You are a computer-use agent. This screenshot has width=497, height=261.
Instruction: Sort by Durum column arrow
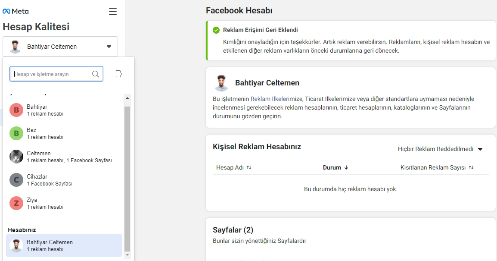click(x=346, y=168)
